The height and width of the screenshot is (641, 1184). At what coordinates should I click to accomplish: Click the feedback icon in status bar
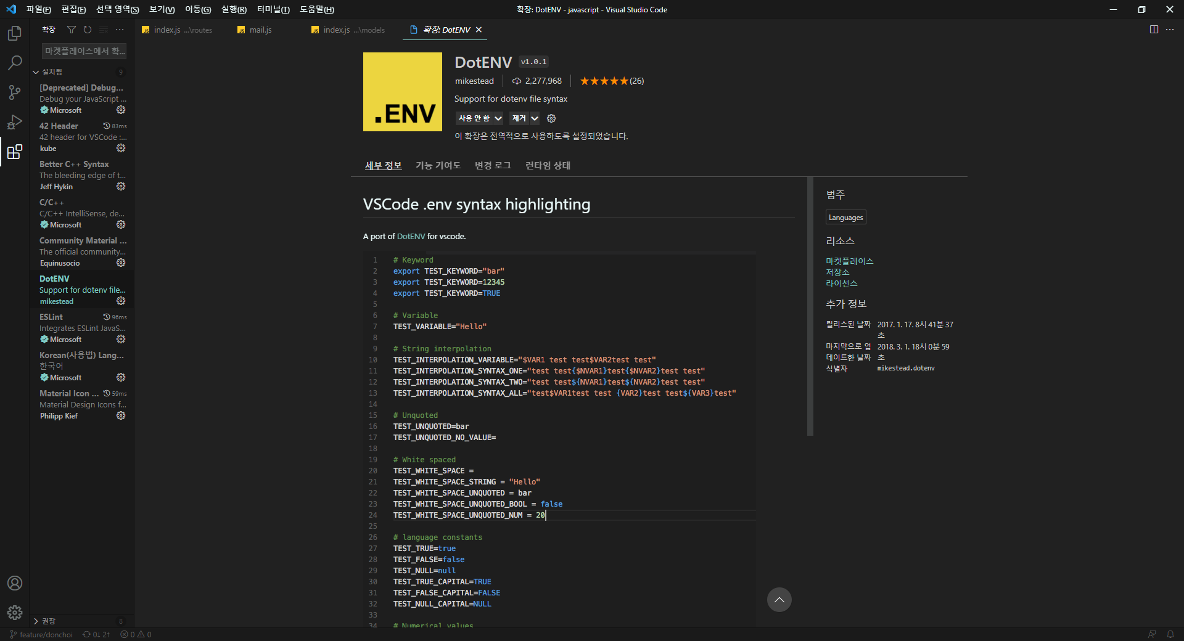click(1152, 634)
